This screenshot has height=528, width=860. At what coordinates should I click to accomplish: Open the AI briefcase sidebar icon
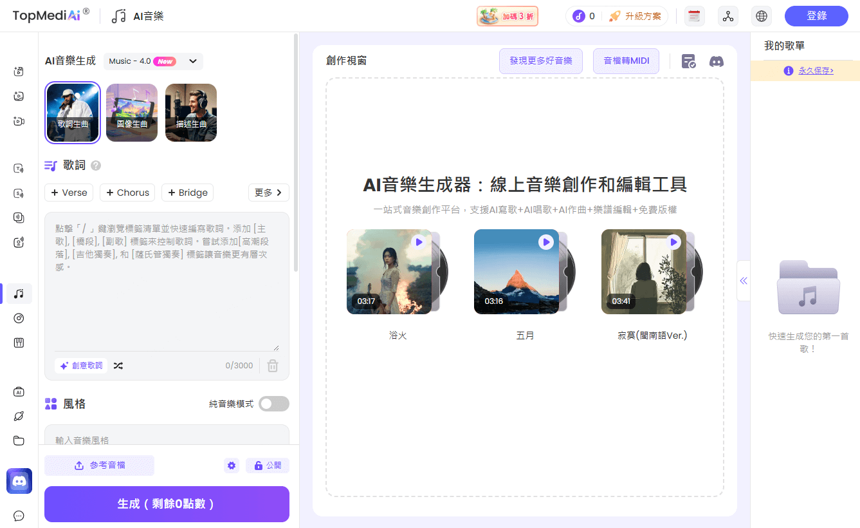coord(19,391)
